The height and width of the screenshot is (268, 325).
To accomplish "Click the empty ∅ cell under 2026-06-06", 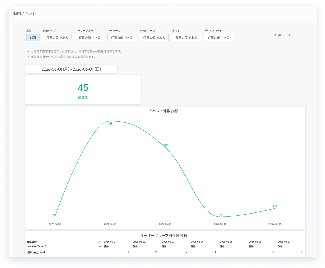I will [x=273, y=252].
